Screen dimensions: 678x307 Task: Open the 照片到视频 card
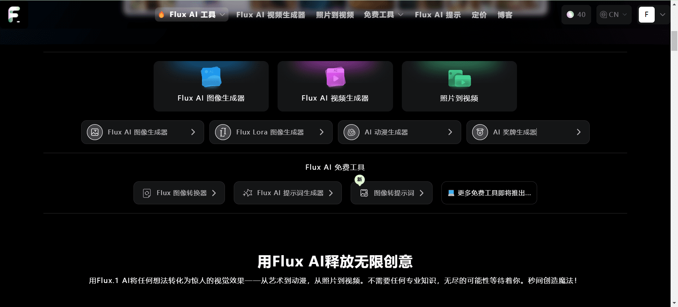(459, 86)
